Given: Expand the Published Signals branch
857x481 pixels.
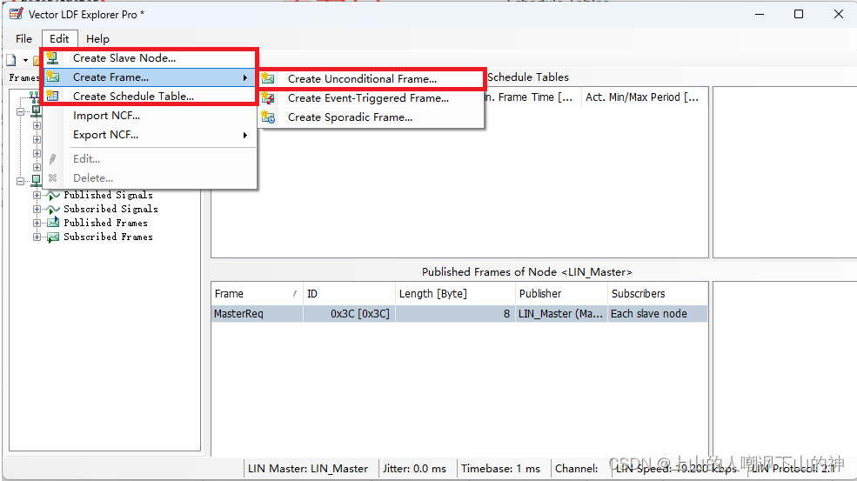Looking at the screenshot, I should tap(37, 195).
